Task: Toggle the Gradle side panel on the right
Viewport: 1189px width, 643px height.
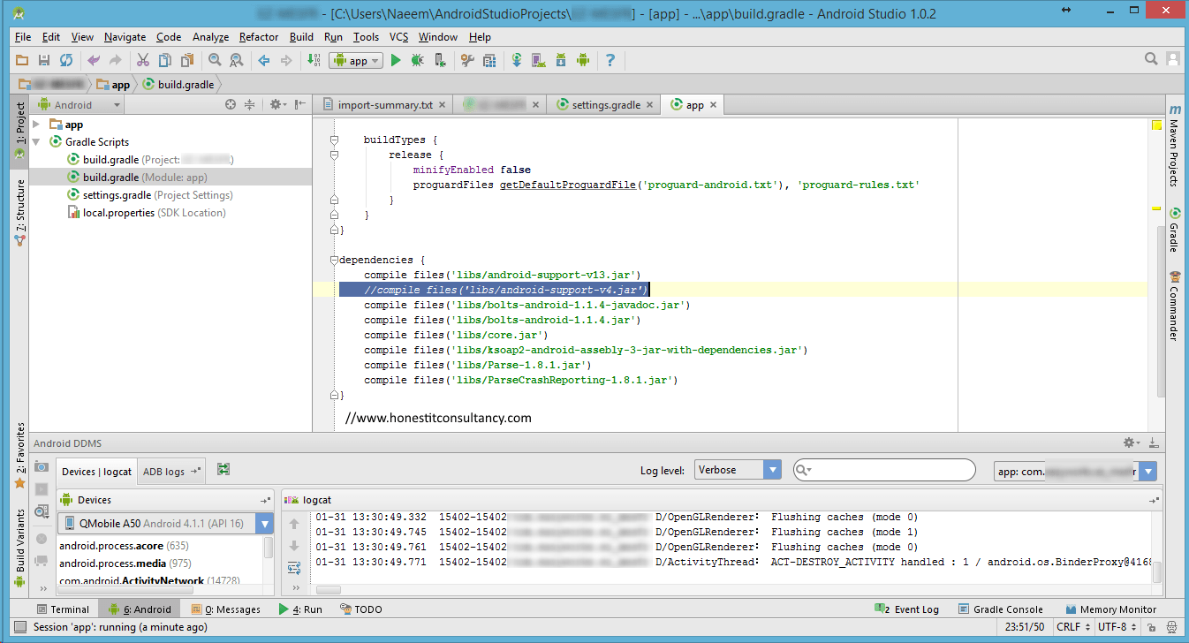Action: click(x=1175, y=231)
